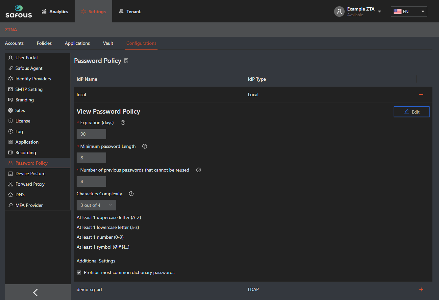Switch to the Vault tab
The image size is (439, 300).
pos(108,43)
